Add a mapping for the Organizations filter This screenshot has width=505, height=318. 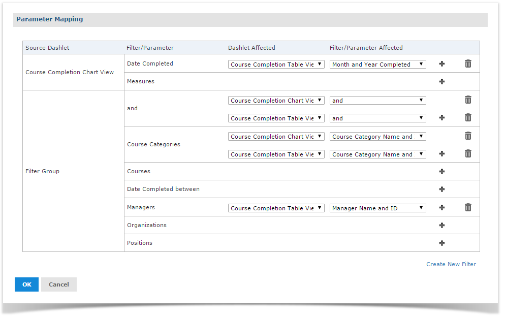pyautogui.click(x=442, y=225)
